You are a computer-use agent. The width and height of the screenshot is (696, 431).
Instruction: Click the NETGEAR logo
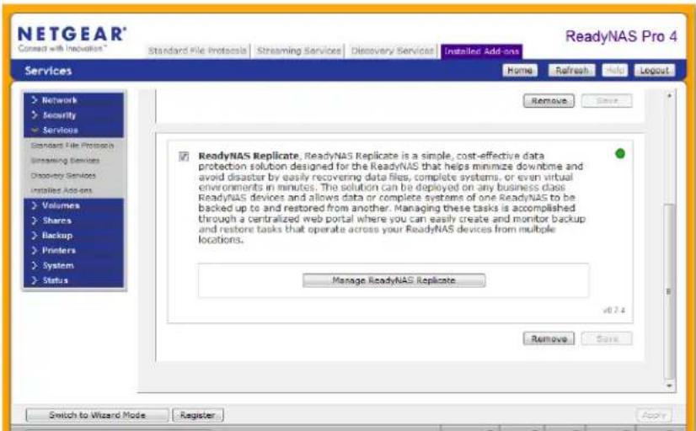click(x=72, y=39)
